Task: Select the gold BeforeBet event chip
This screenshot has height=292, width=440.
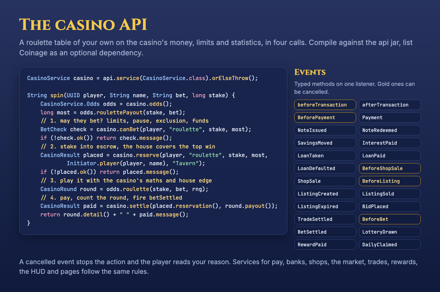Action: tap(390, 219)
